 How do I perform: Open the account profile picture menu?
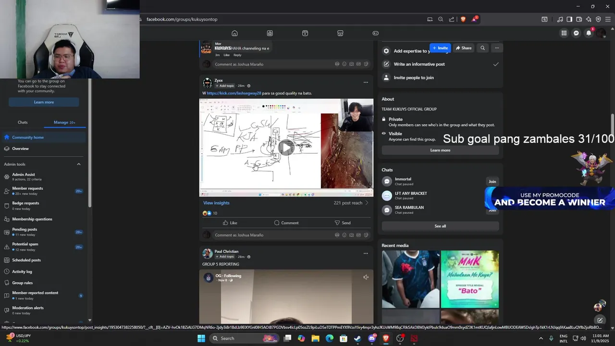601,33
